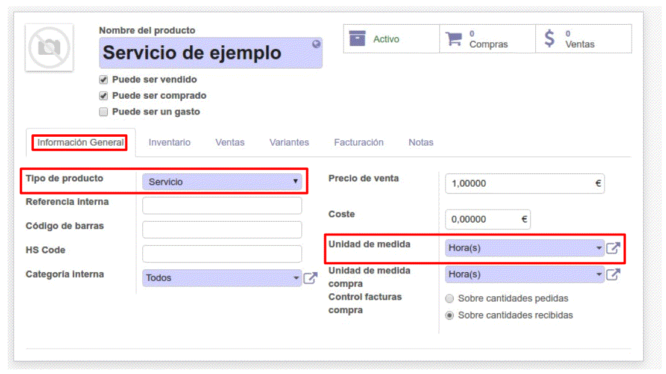Screen dimensions: 666x374
Task: Click the Código de barras text field
Action: tap(222, 229)
